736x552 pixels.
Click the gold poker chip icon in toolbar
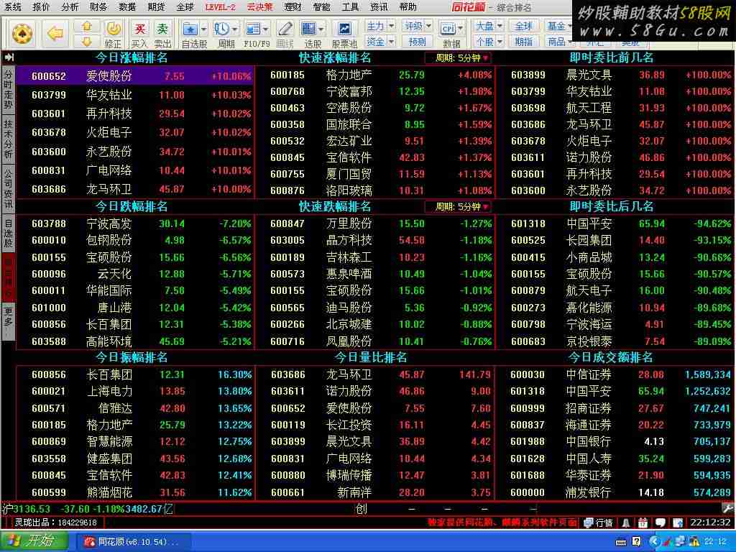click(x=22, y=34)
